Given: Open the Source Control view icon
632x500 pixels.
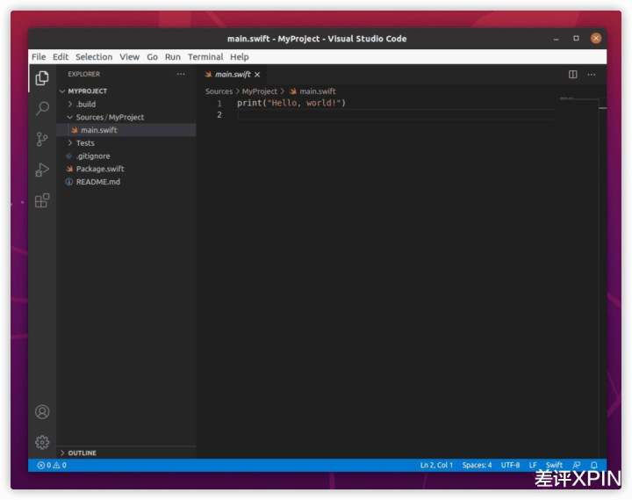Looking at the screenshot, I should [42, 139].
